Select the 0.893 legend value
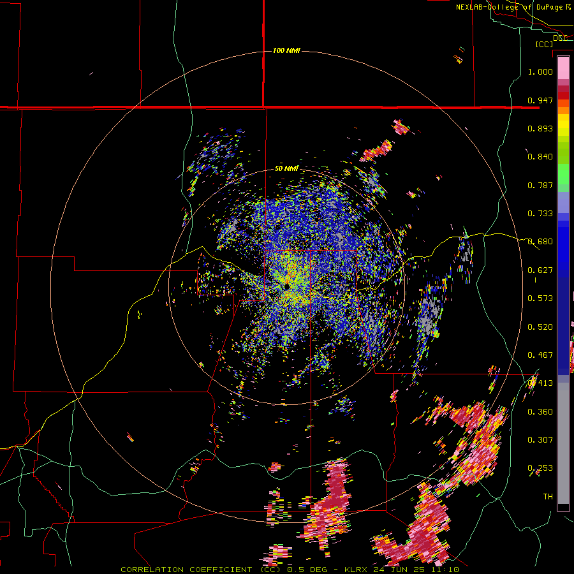The height and width of the screenshot is (574, 574). coord(540,128)
